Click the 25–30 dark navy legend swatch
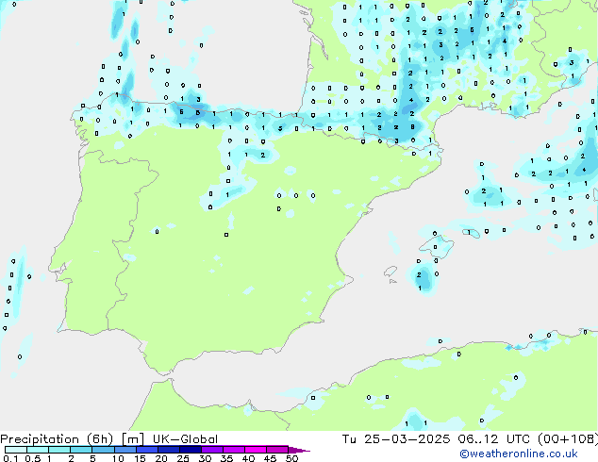Image resolution: width=598 pixels, height=462 pixels. click(190, 450)
